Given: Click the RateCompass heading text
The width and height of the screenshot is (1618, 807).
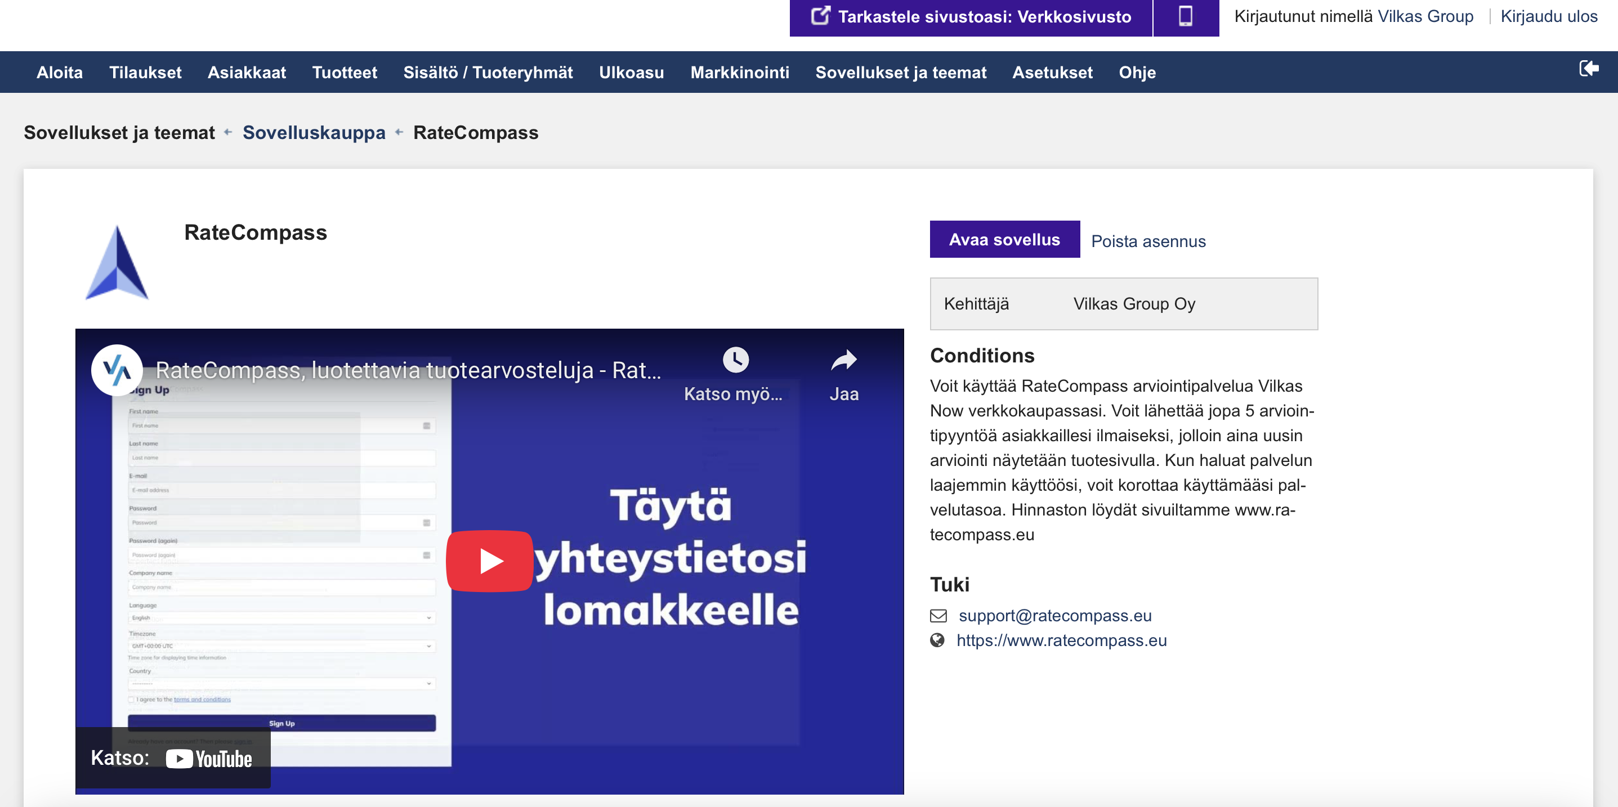Looking at the screenshot, I should (256, 232).
